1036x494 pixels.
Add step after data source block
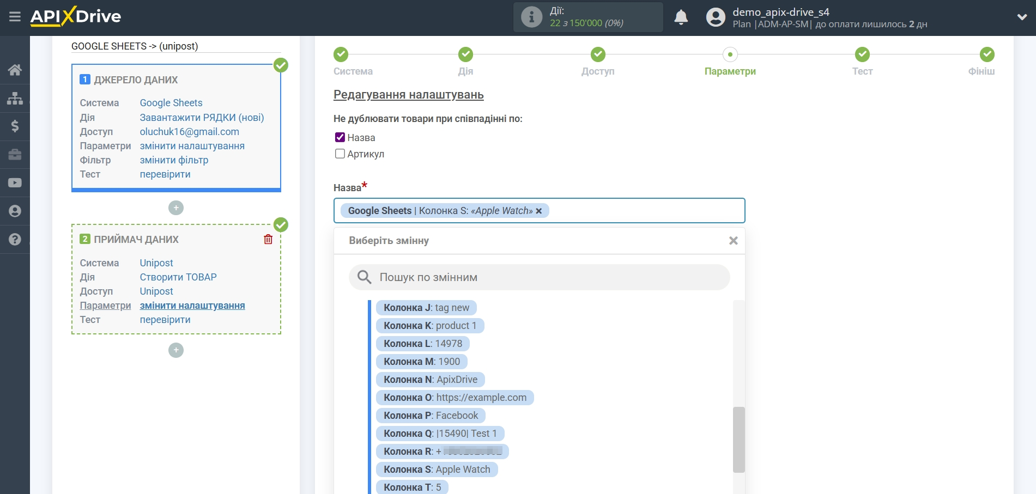coord(176,208)
